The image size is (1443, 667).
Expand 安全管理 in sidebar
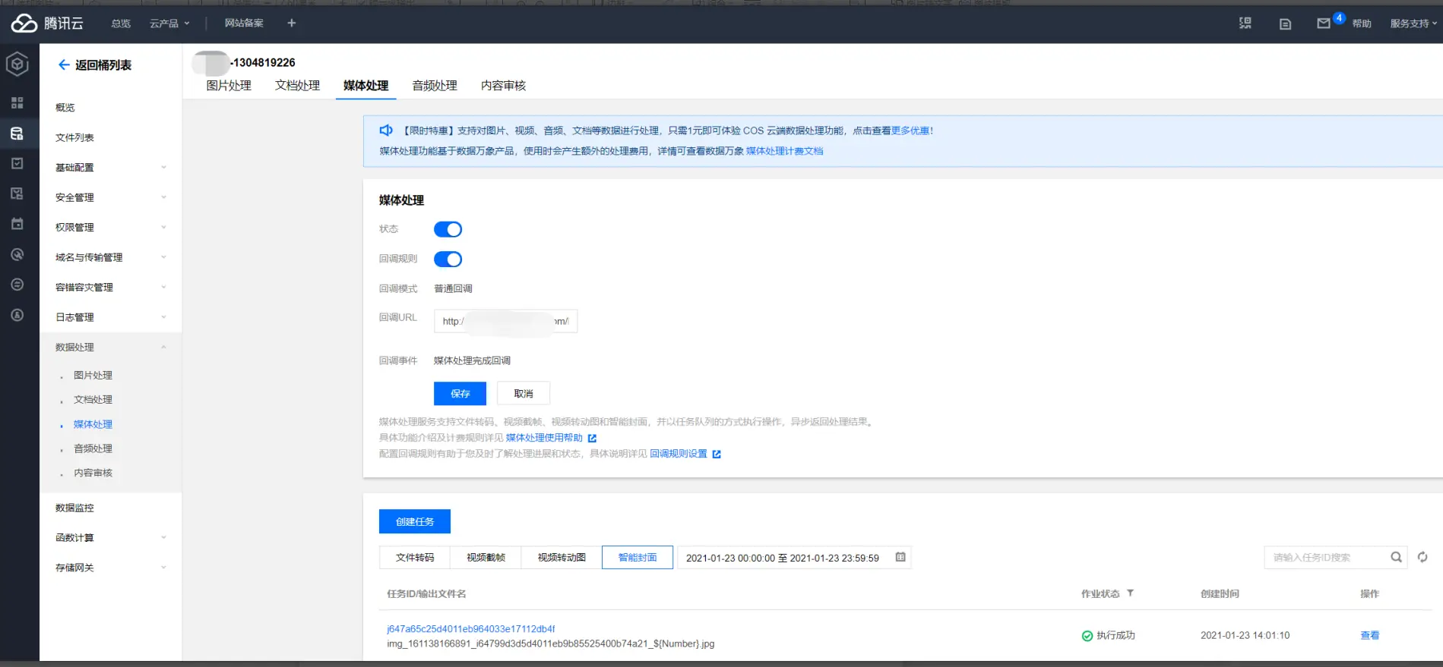point(110,197)
